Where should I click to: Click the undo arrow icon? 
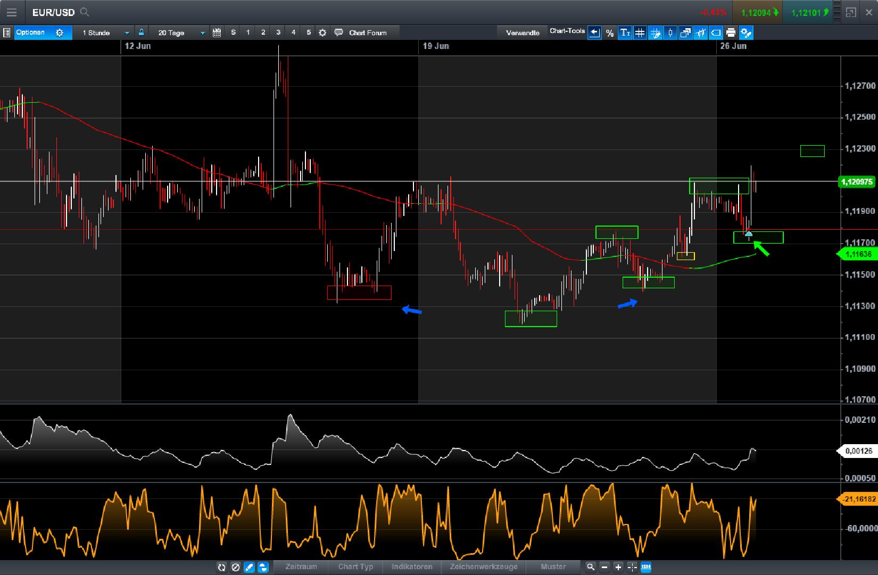pos(594,32)
